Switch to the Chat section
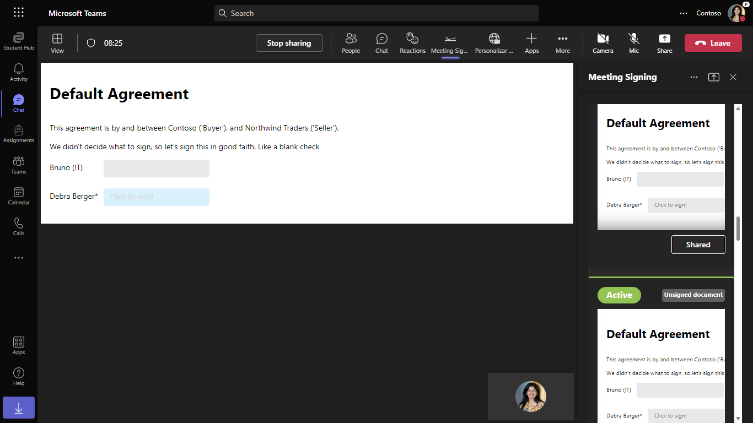The height and width of the screenshot is (423, 753). click(18, 104)
